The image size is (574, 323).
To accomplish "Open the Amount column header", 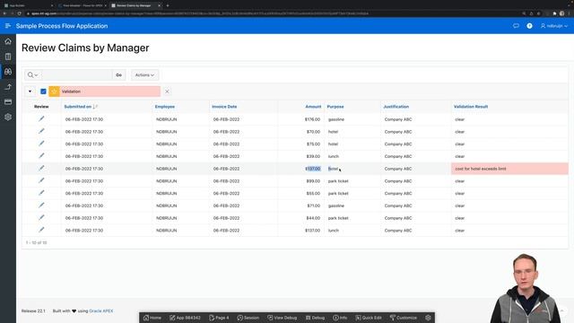I will [313, 107].
